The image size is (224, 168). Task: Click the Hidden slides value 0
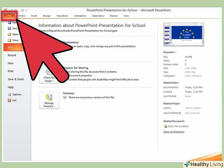[186, 64]
